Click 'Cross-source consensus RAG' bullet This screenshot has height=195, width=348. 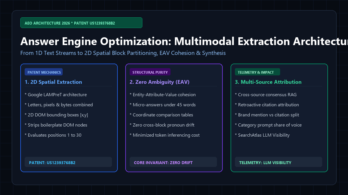click(x=266, y=95)
